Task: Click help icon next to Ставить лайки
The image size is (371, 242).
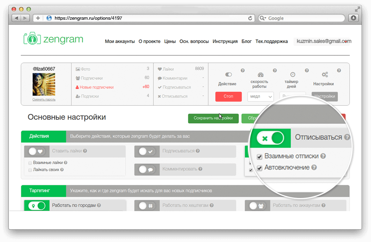Action: (85, 151)
